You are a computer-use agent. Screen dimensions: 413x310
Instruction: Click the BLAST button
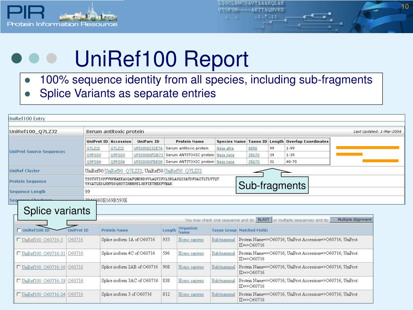263,220
